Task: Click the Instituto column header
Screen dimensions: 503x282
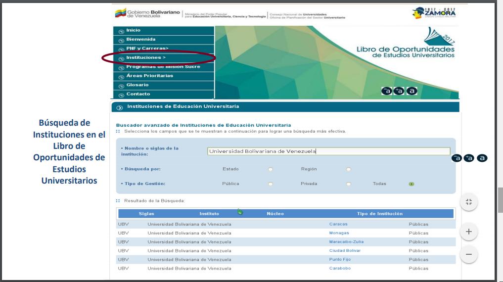Action: coord(209,214)
